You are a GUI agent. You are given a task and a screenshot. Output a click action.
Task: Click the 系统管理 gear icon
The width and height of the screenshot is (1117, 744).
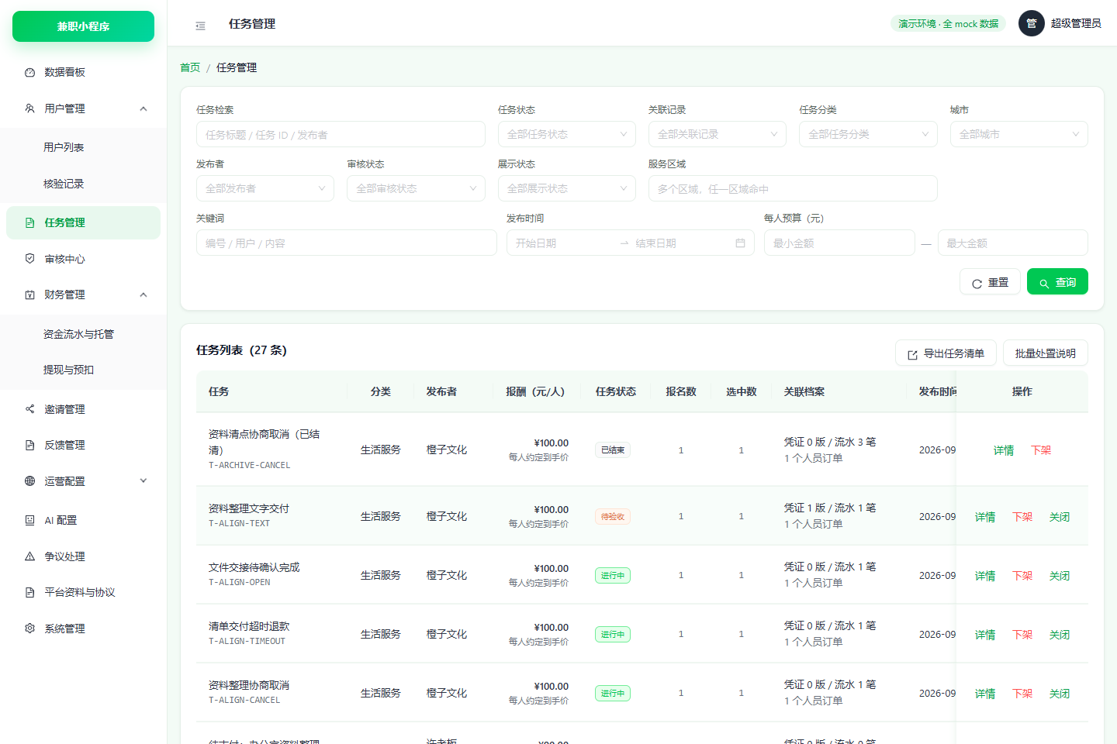point(29,629)
